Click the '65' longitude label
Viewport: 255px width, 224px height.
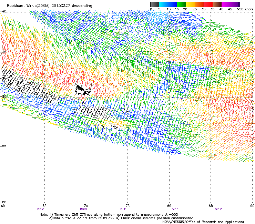tap(44, 206)
